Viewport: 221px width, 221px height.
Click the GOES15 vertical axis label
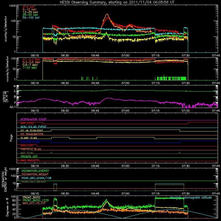pyautogui.click(x=6, y=96)
